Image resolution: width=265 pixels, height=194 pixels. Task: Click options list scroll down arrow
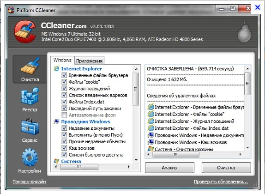pyautogui.click(x=136, y=160)
